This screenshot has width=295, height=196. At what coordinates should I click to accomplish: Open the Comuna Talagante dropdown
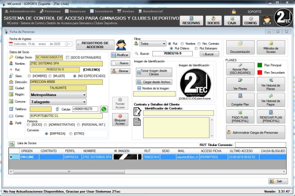pyautogui.click(x=58, y=102)
